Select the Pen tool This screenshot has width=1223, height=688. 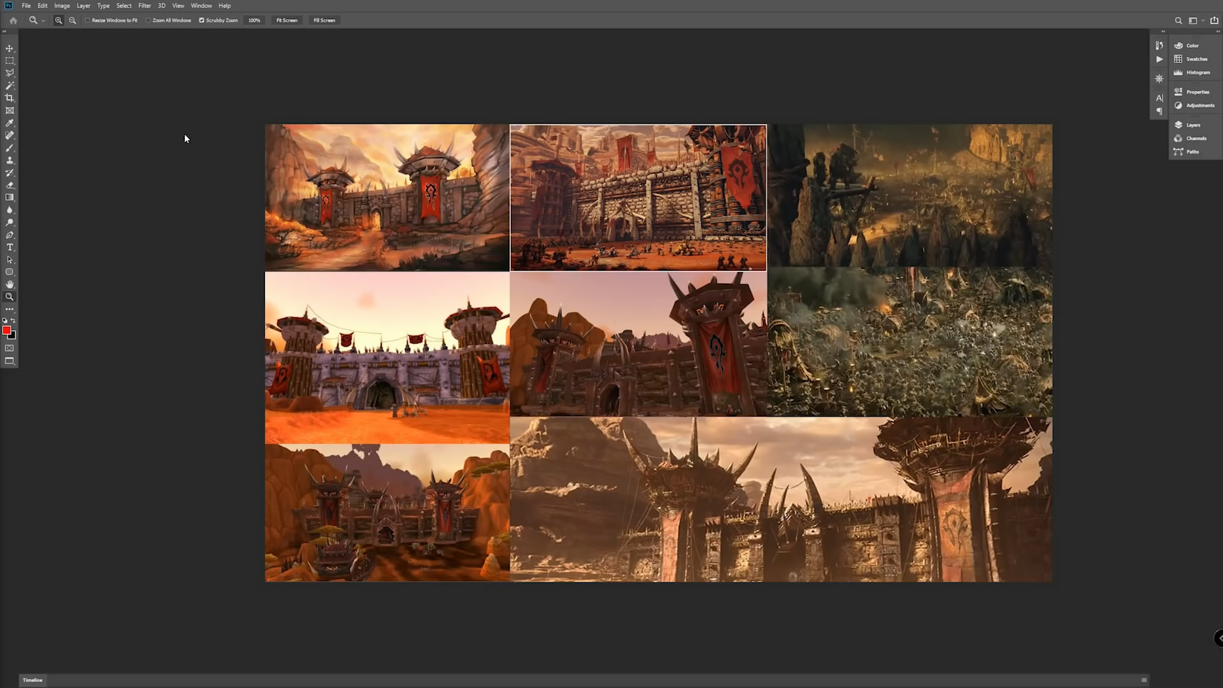10,235
